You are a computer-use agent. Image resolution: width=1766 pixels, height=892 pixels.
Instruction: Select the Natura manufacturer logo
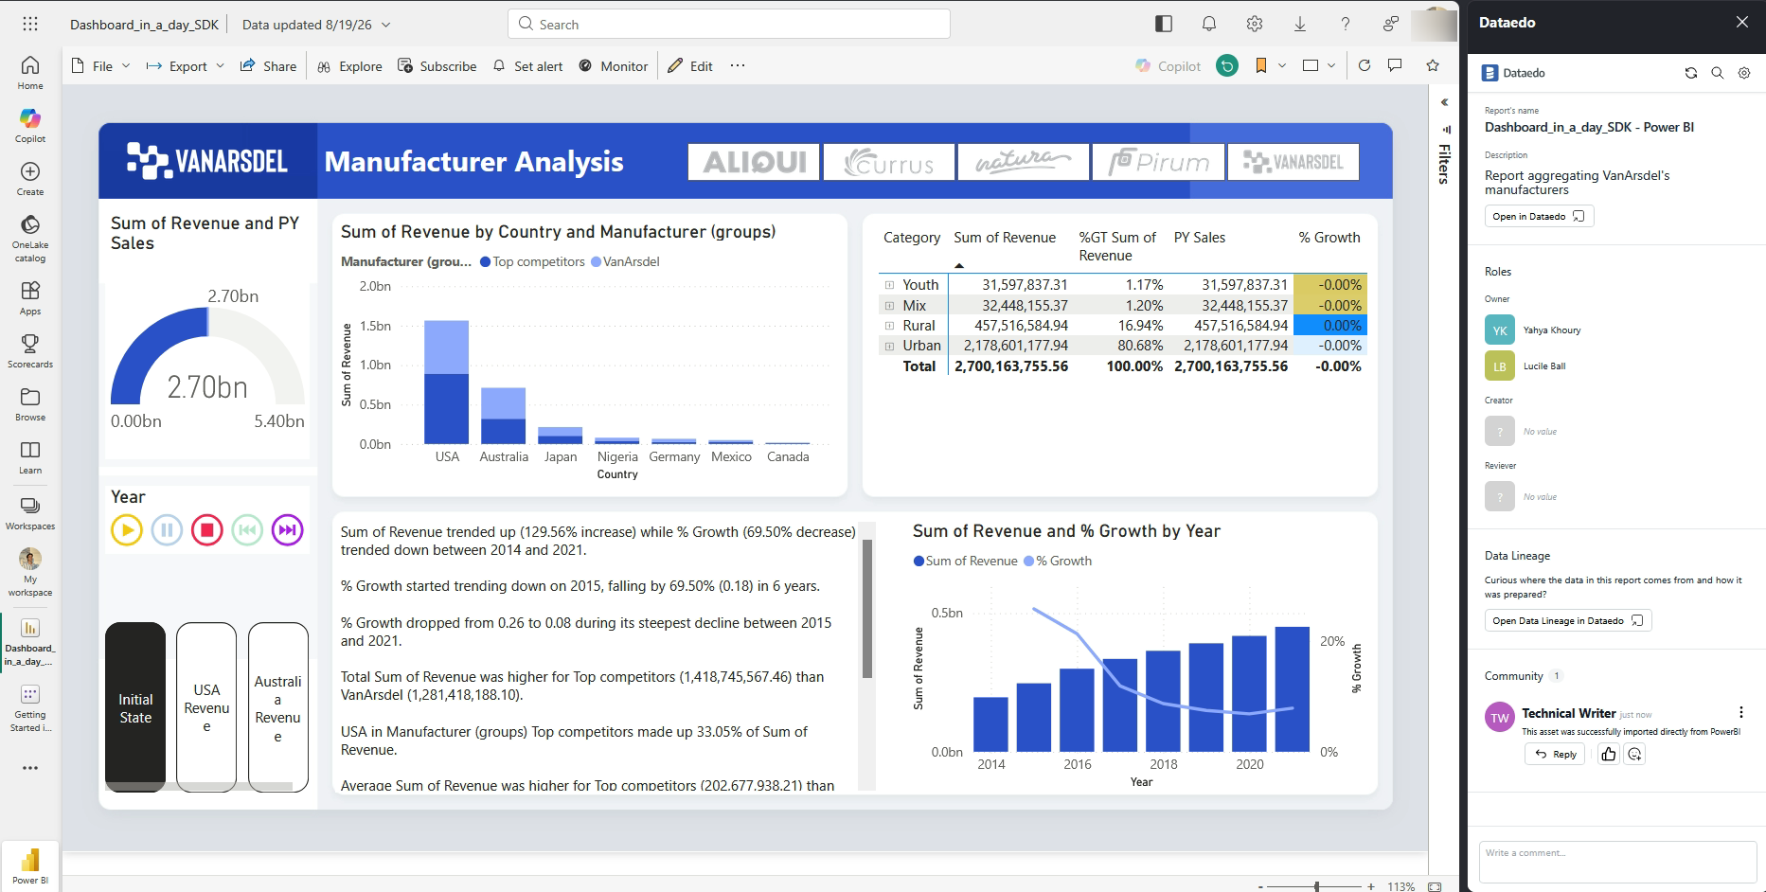[x=1023, y=162]
